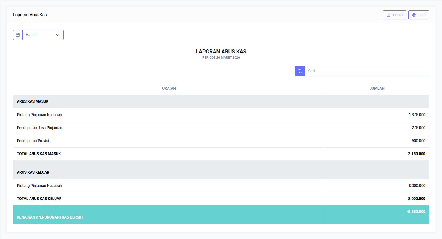The width and height of the screenshot is (442, 239).
Task: Click the Print button
Action: pos(419,15)
